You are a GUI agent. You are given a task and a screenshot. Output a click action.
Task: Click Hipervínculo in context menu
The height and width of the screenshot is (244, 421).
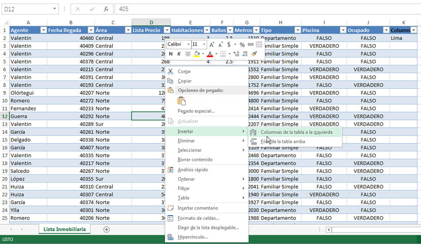click(x=192, y=237)
